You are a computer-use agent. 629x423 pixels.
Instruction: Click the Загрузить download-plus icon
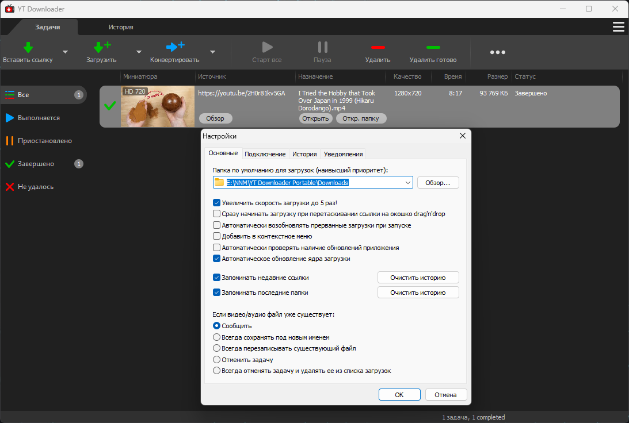(x=102, y=47)
